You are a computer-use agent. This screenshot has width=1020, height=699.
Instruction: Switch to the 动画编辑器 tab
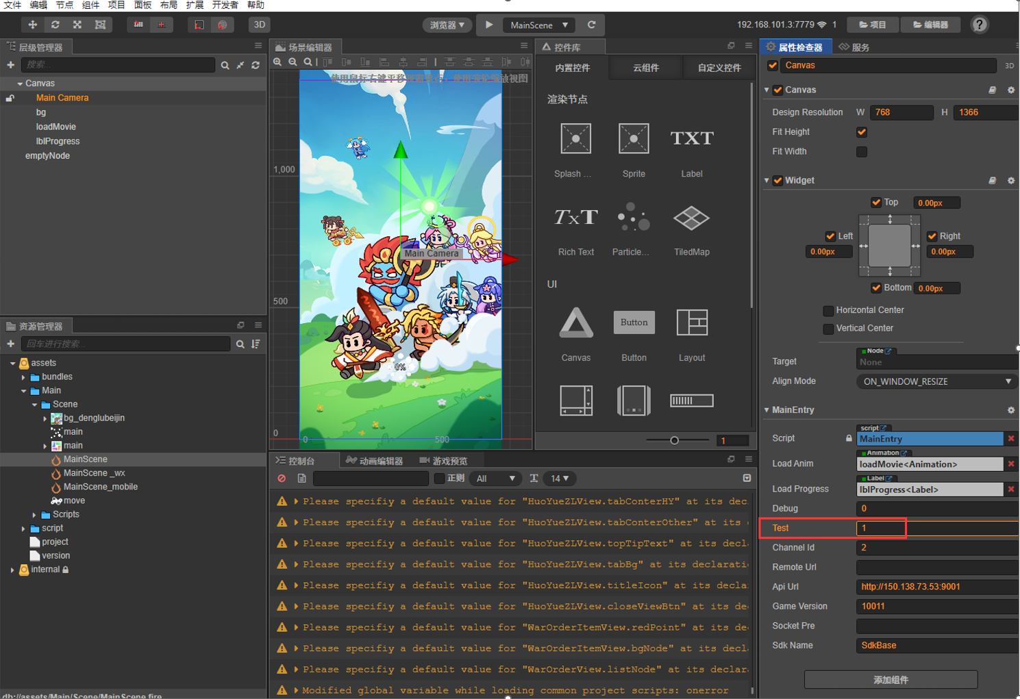coord(375,461)
